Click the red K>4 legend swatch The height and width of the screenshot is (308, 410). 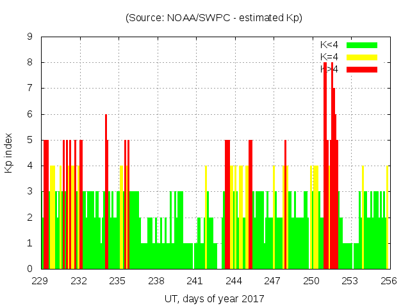click(x=362, y=69)
